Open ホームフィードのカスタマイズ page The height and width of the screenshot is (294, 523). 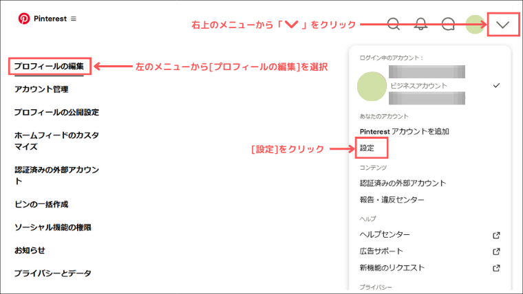point(56,141)
